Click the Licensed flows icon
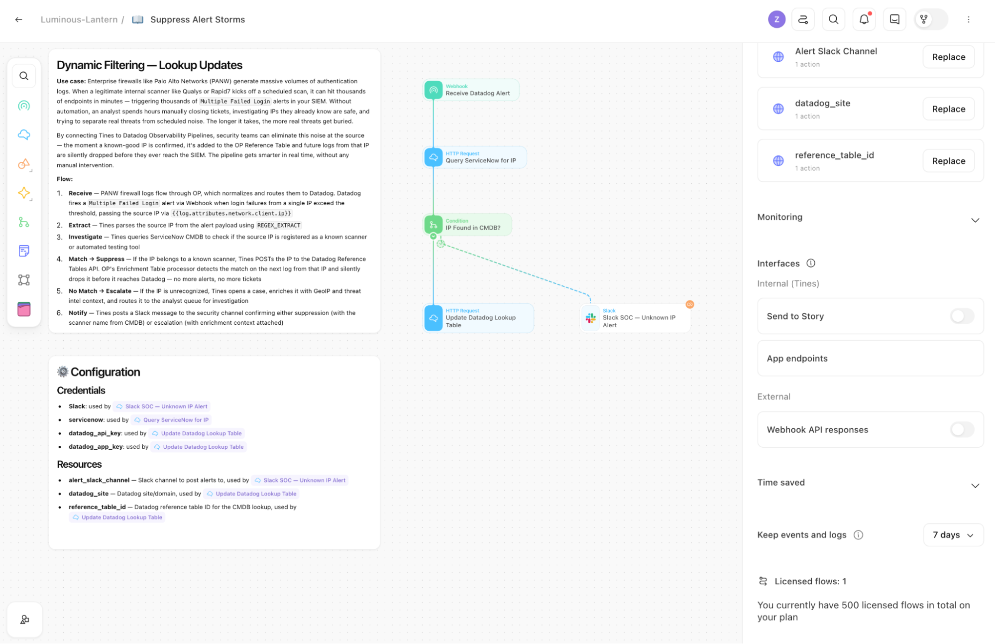This screenshot has height=644, width=995. [763, 581]
